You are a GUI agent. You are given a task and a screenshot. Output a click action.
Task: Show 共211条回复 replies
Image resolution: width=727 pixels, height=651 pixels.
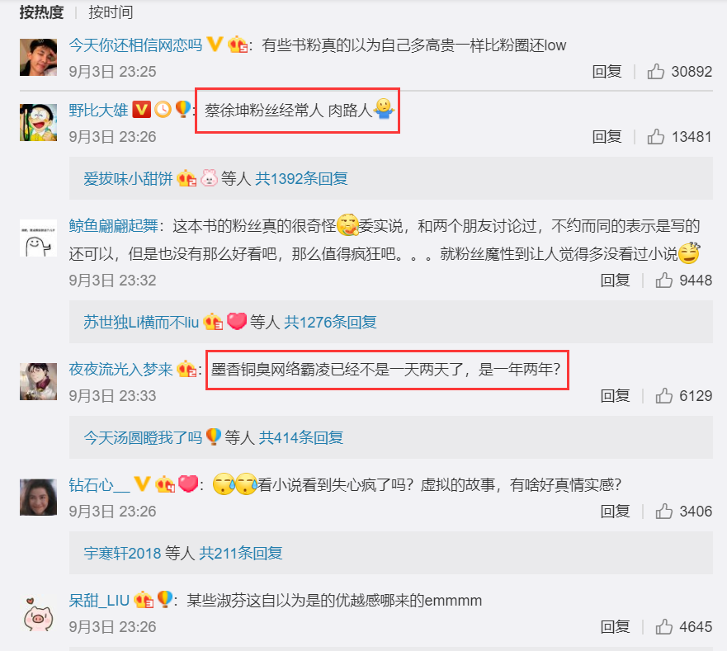point(241,553)
